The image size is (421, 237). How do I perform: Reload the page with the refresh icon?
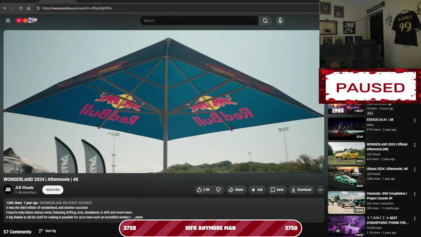pos(21,8)
